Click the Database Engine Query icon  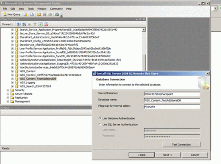tap(25, 14)
